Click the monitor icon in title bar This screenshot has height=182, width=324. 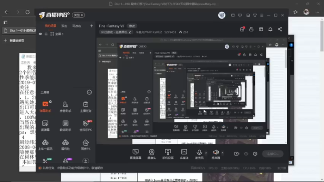pos(240,15)
